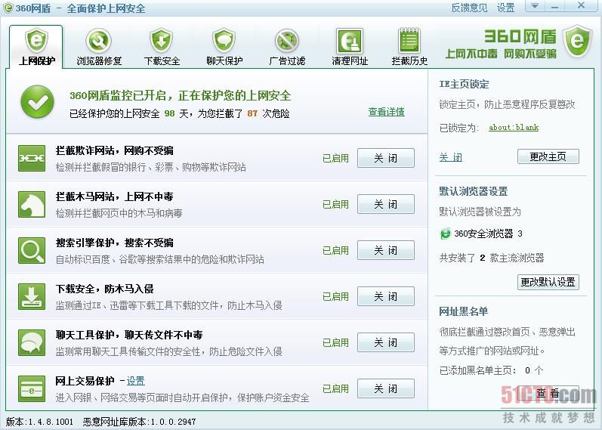The height and width of the screenshot is (430, 602).
Task: Click the big green checkmark status icon
Action: tap(37, 102)
